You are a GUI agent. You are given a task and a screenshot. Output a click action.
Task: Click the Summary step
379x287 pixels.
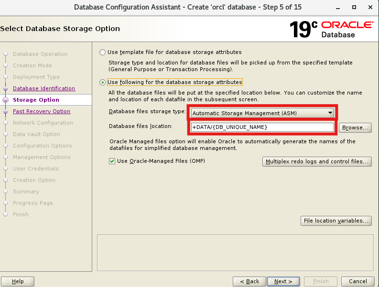tap(26, 191)
